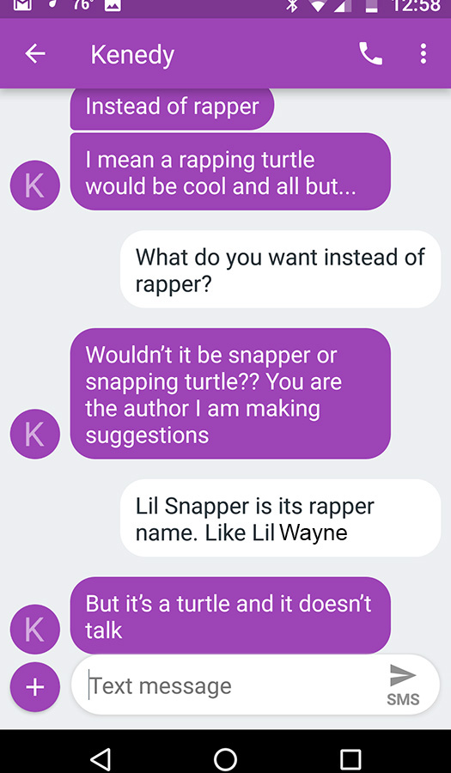Open the three-dot overflow menu

(423, 54)
